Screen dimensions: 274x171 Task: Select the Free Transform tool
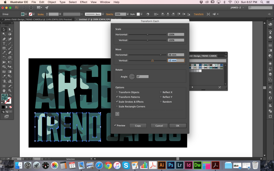point(10,62)
